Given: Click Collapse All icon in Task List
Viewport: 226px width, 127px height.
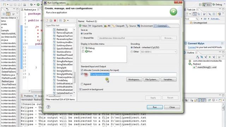Looking at the screenshot, I should click(x=214, y=14).
